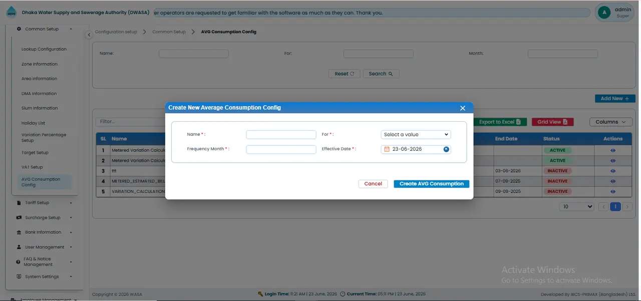This screenshot has width=641, height=301.
Task: Click the Frequency Month input field
Action: point(281,149)
